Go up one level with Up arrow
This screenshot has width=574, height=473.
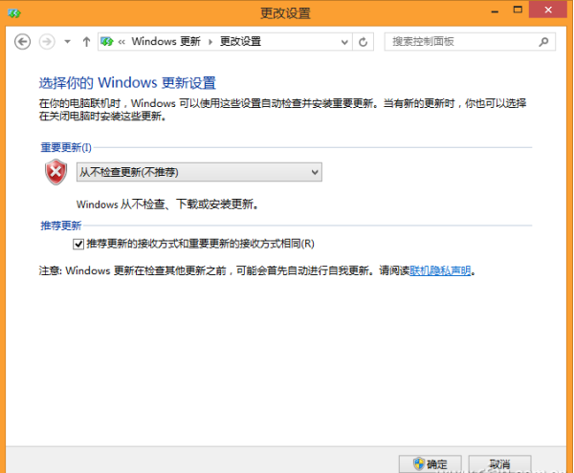point(87,42)
